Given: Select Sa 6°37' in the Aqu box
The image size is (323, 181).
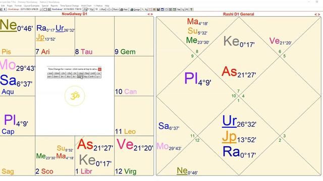Looking at the screenshot, I should [16, 80].
